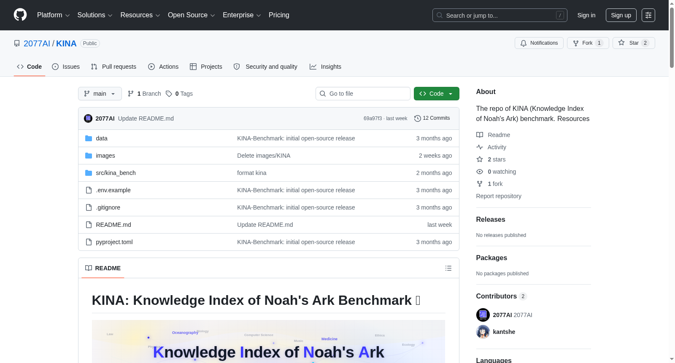Click the Sign in link

(x=586, y=15)
